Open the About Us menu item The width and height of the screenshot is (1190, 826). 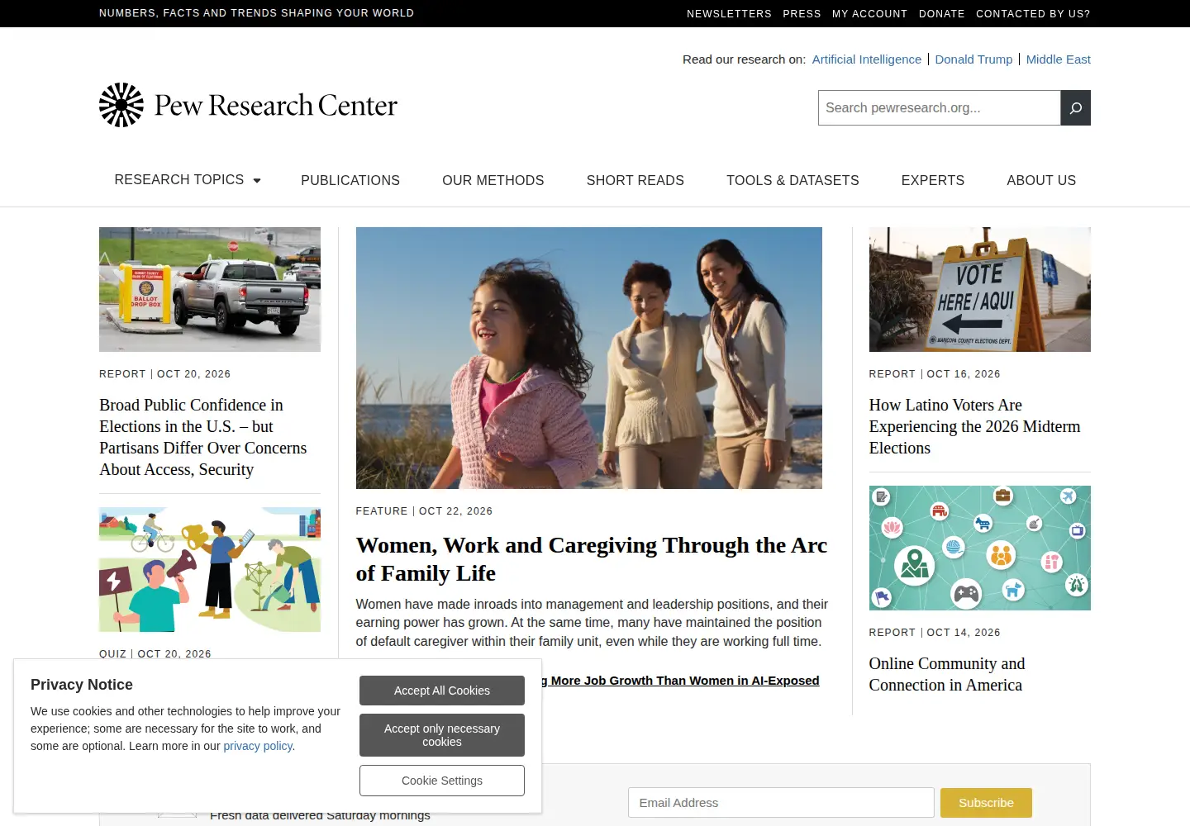coord(1041,180)
